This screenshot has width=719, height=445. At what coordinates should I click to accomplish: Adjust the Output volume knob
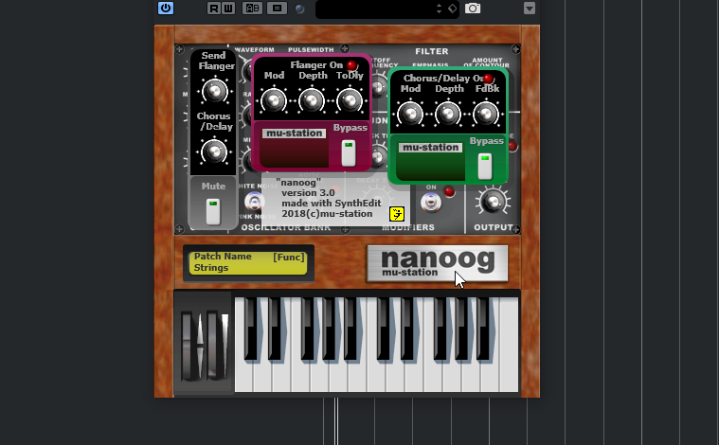tap(493, 202)
